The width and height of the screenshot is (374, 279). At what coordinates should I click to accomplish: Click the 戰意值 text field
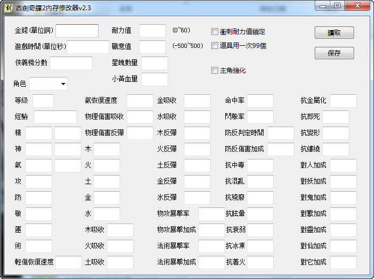pos(153,47)
